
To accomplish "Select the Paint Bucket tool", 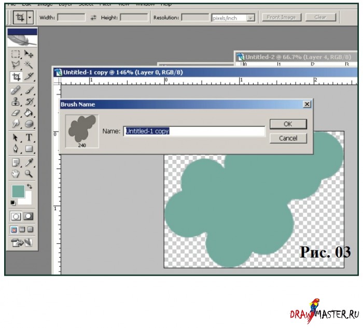I will 29,113.
